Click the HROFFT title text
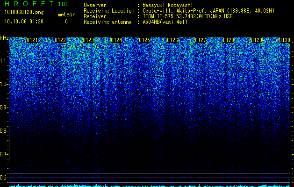The height and width of the screenshot is (187, 294). coord(29,4)
